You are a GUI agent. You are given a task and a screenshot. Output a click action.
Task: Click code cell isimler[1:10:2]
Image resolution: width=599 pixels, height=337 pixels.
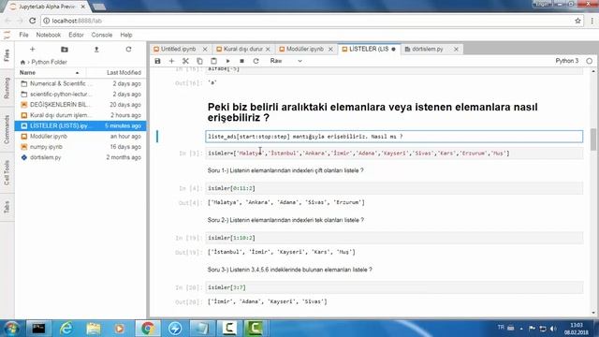394,238
